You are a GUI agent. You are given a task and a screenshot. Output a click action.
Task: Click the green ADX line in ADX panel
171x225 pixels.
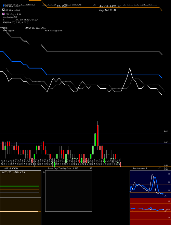pyautogui.click(x=20, y=186)
